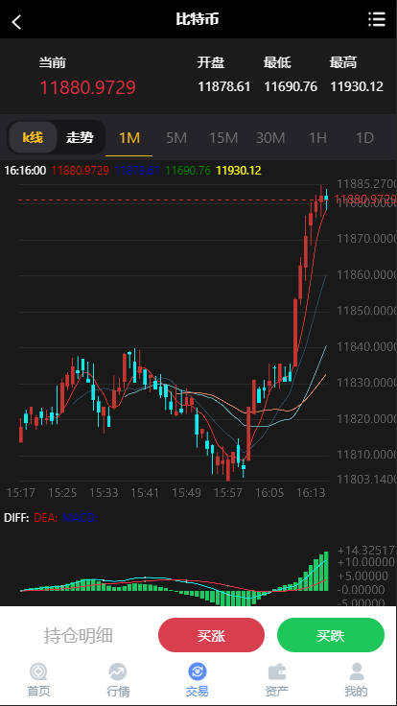The width and height of the screenshot is (397, 706).
Task: Select the 15M interval tab
Action: [222, 138]
